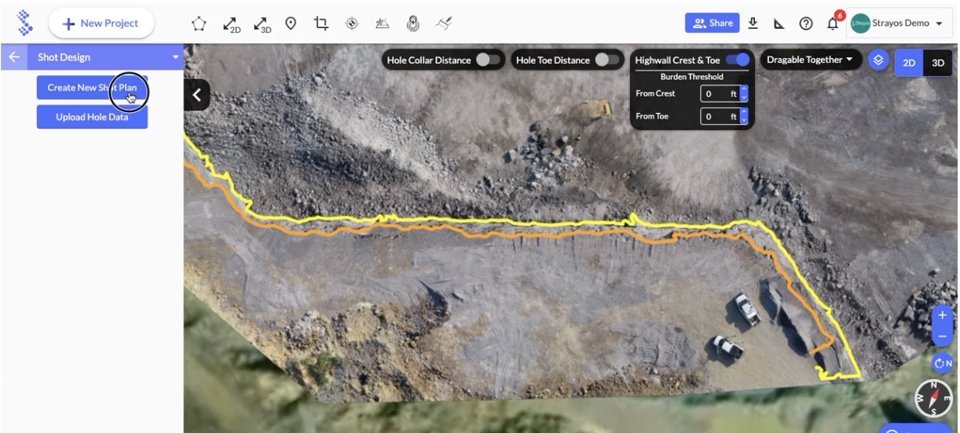Activate the crop tool
This screenshot has height=433, width=960.
321,24
